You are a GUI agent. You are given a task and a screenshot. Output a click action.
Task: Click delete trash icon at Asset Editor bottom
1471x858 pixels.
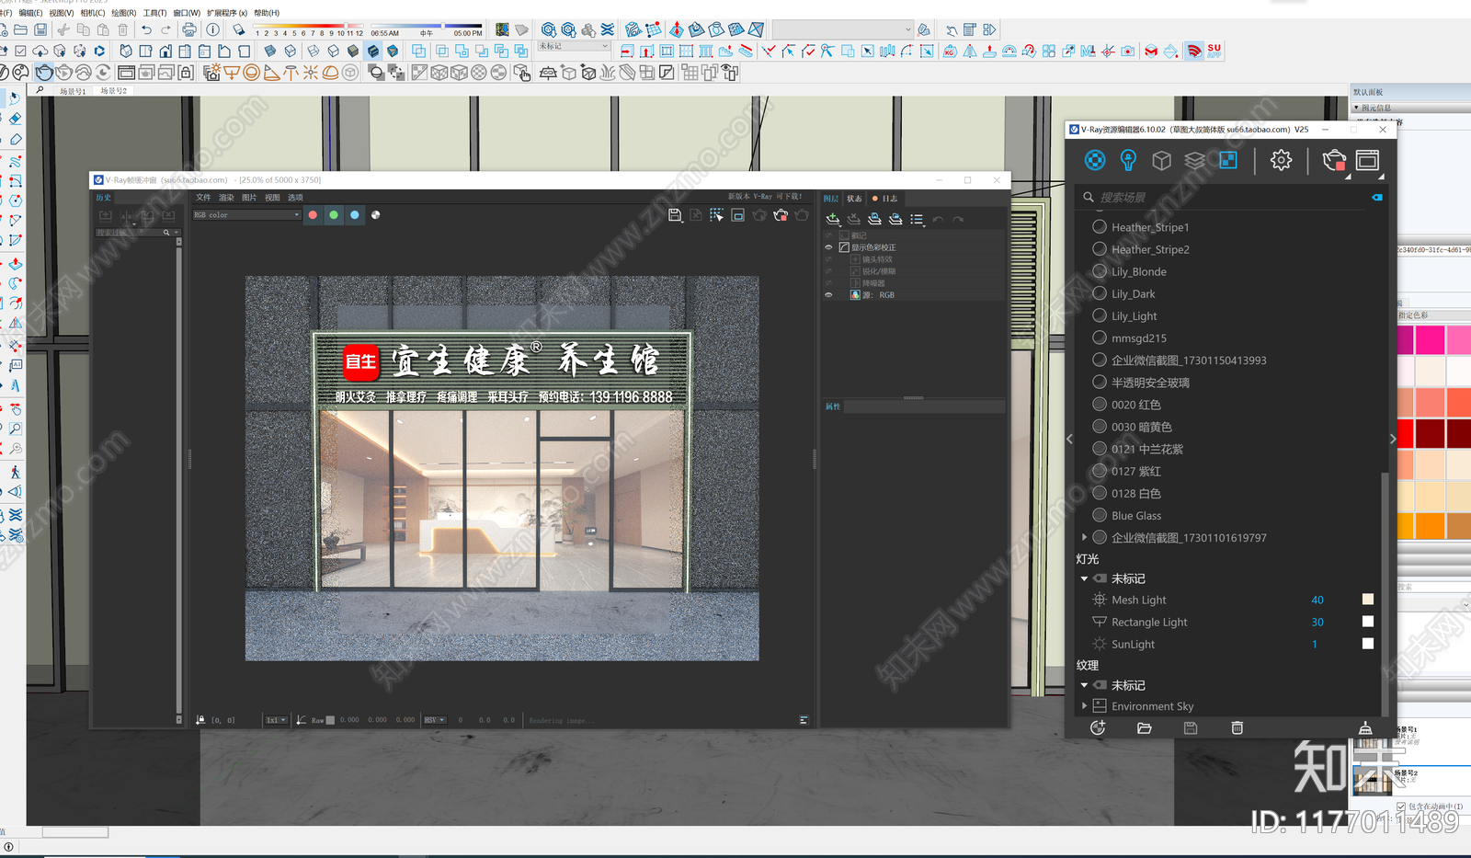1237,727
